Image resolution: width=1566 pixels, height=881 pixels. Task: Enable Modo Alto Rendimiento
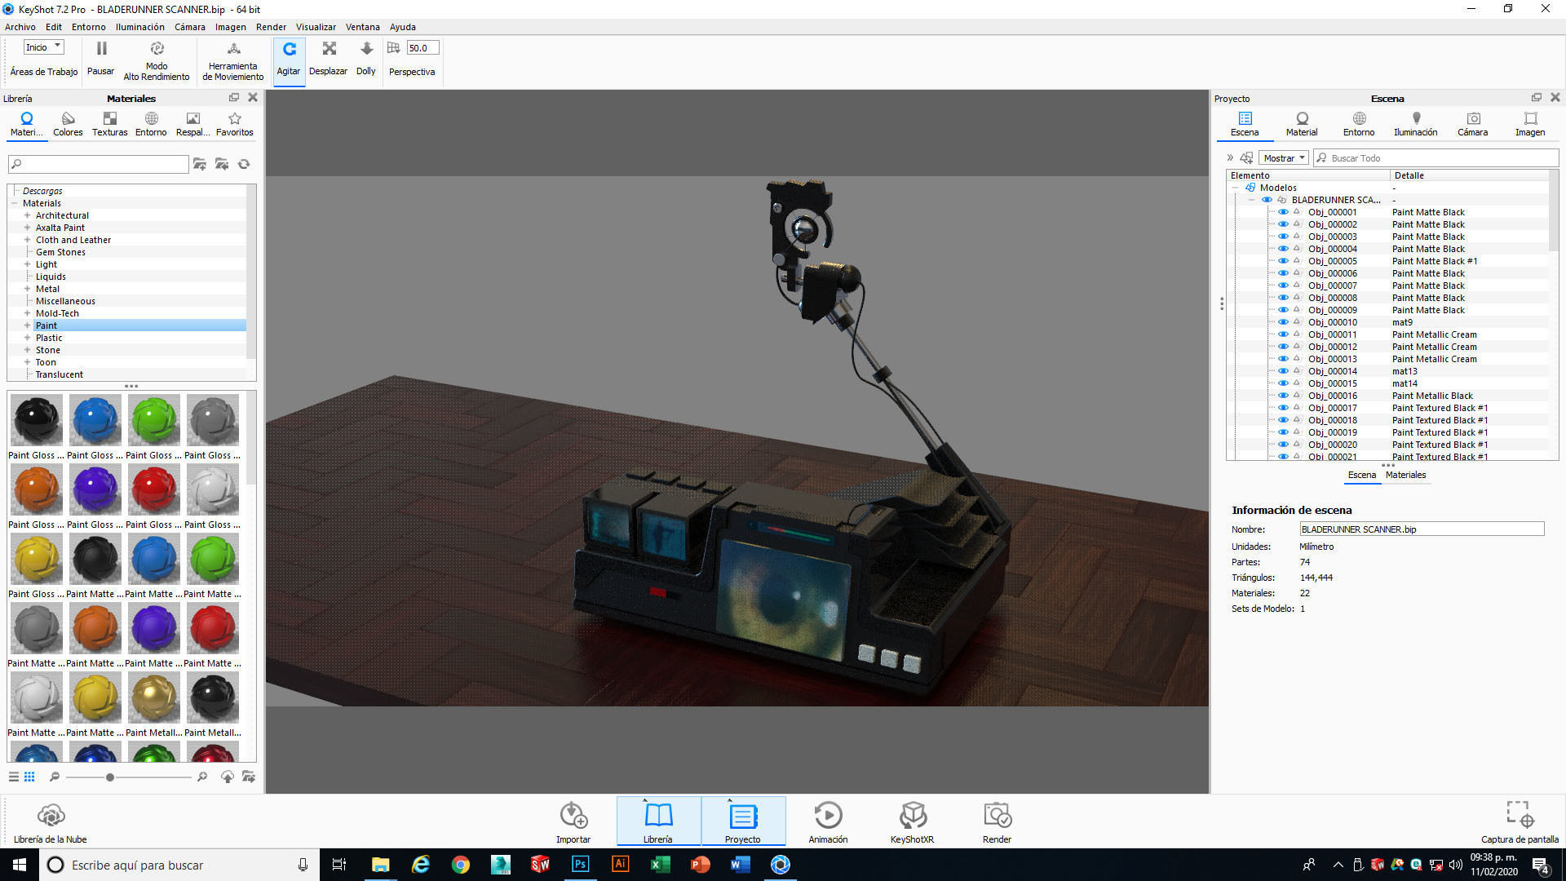click(157, 60)
